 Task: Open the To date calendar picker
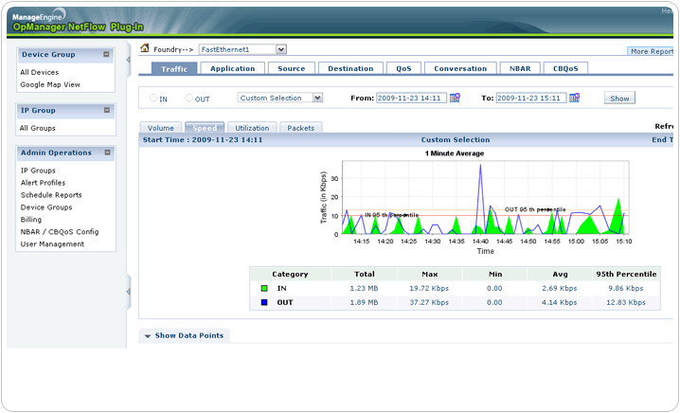574,98
